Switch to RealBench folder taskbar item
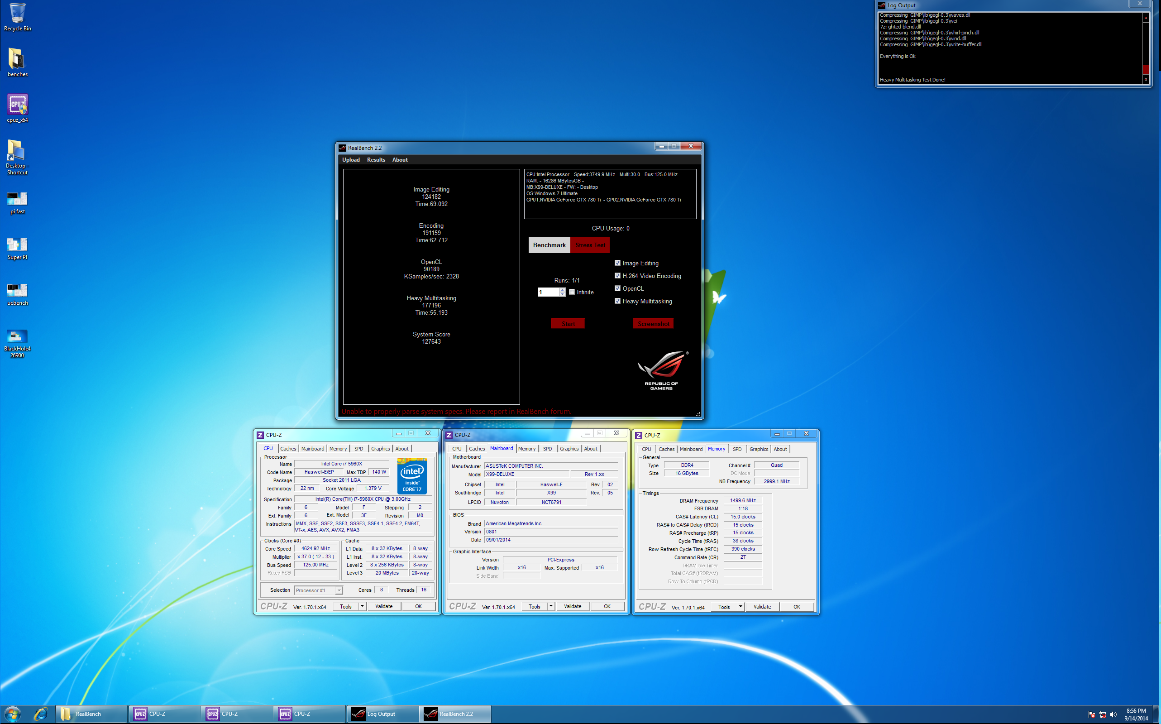Image resolution: width=1161 pixels, height=724 pixels. pos(91,714)
